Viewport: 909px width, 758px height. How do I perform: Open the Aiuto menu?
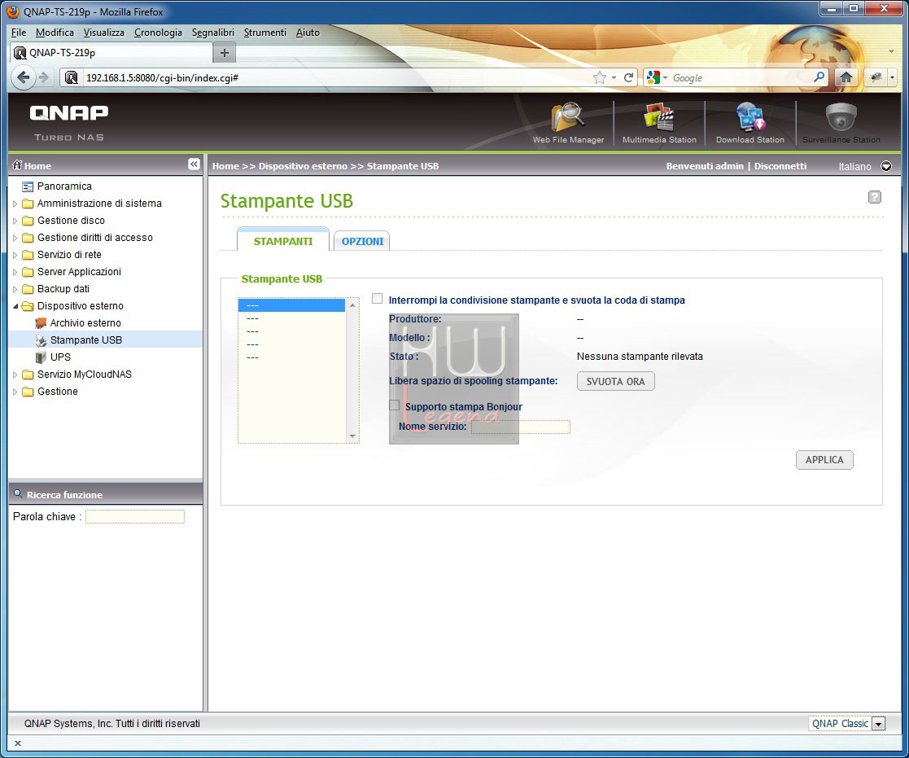click(308, 33)
